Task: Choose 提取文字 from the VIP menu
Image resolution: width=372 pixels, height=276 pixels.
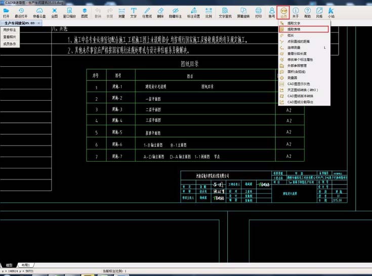Action: (x=304, y=23)
